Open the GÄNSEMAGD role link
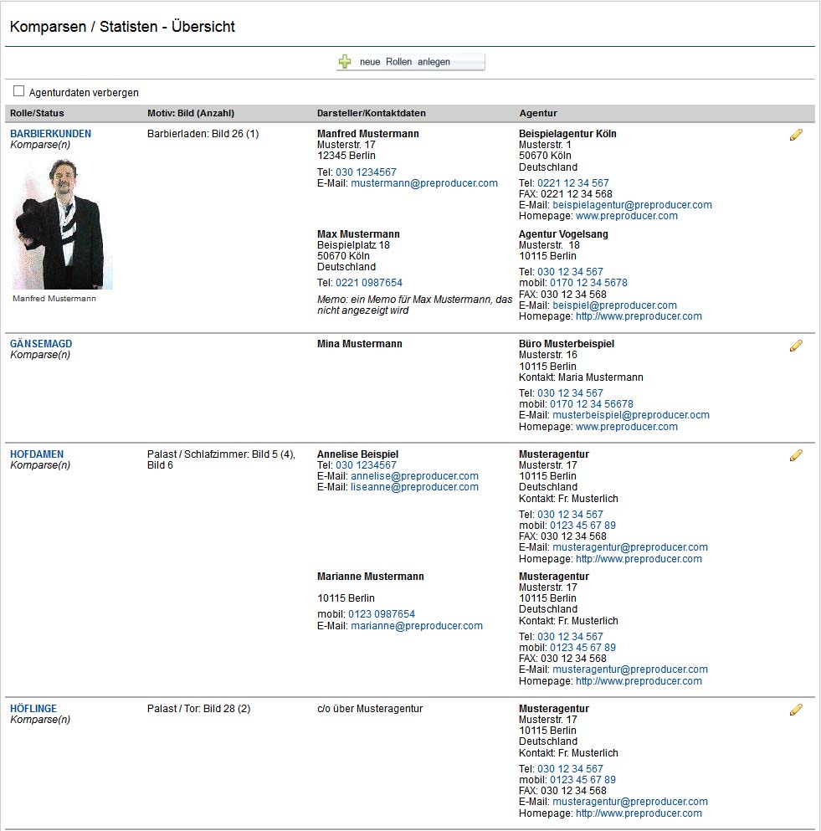 tap(41, 343)
